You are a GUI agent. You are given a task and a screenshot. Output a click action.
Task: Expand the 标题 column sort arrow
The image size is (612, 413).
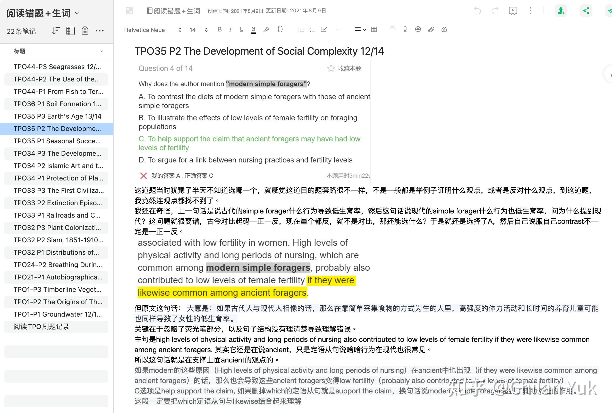(101, 51)
